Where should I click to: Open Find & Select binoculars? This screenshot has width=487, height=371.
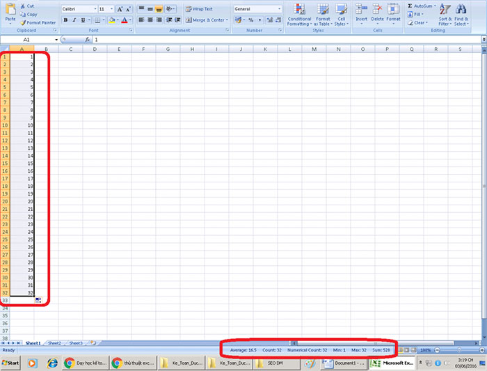[461, 15]
